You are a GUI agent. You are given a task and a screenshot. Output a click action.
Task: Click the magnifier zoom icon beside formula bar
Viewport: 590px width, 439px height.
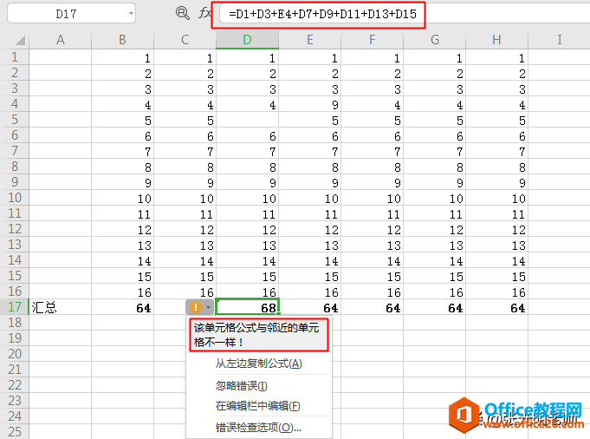[x=183, y=13]
